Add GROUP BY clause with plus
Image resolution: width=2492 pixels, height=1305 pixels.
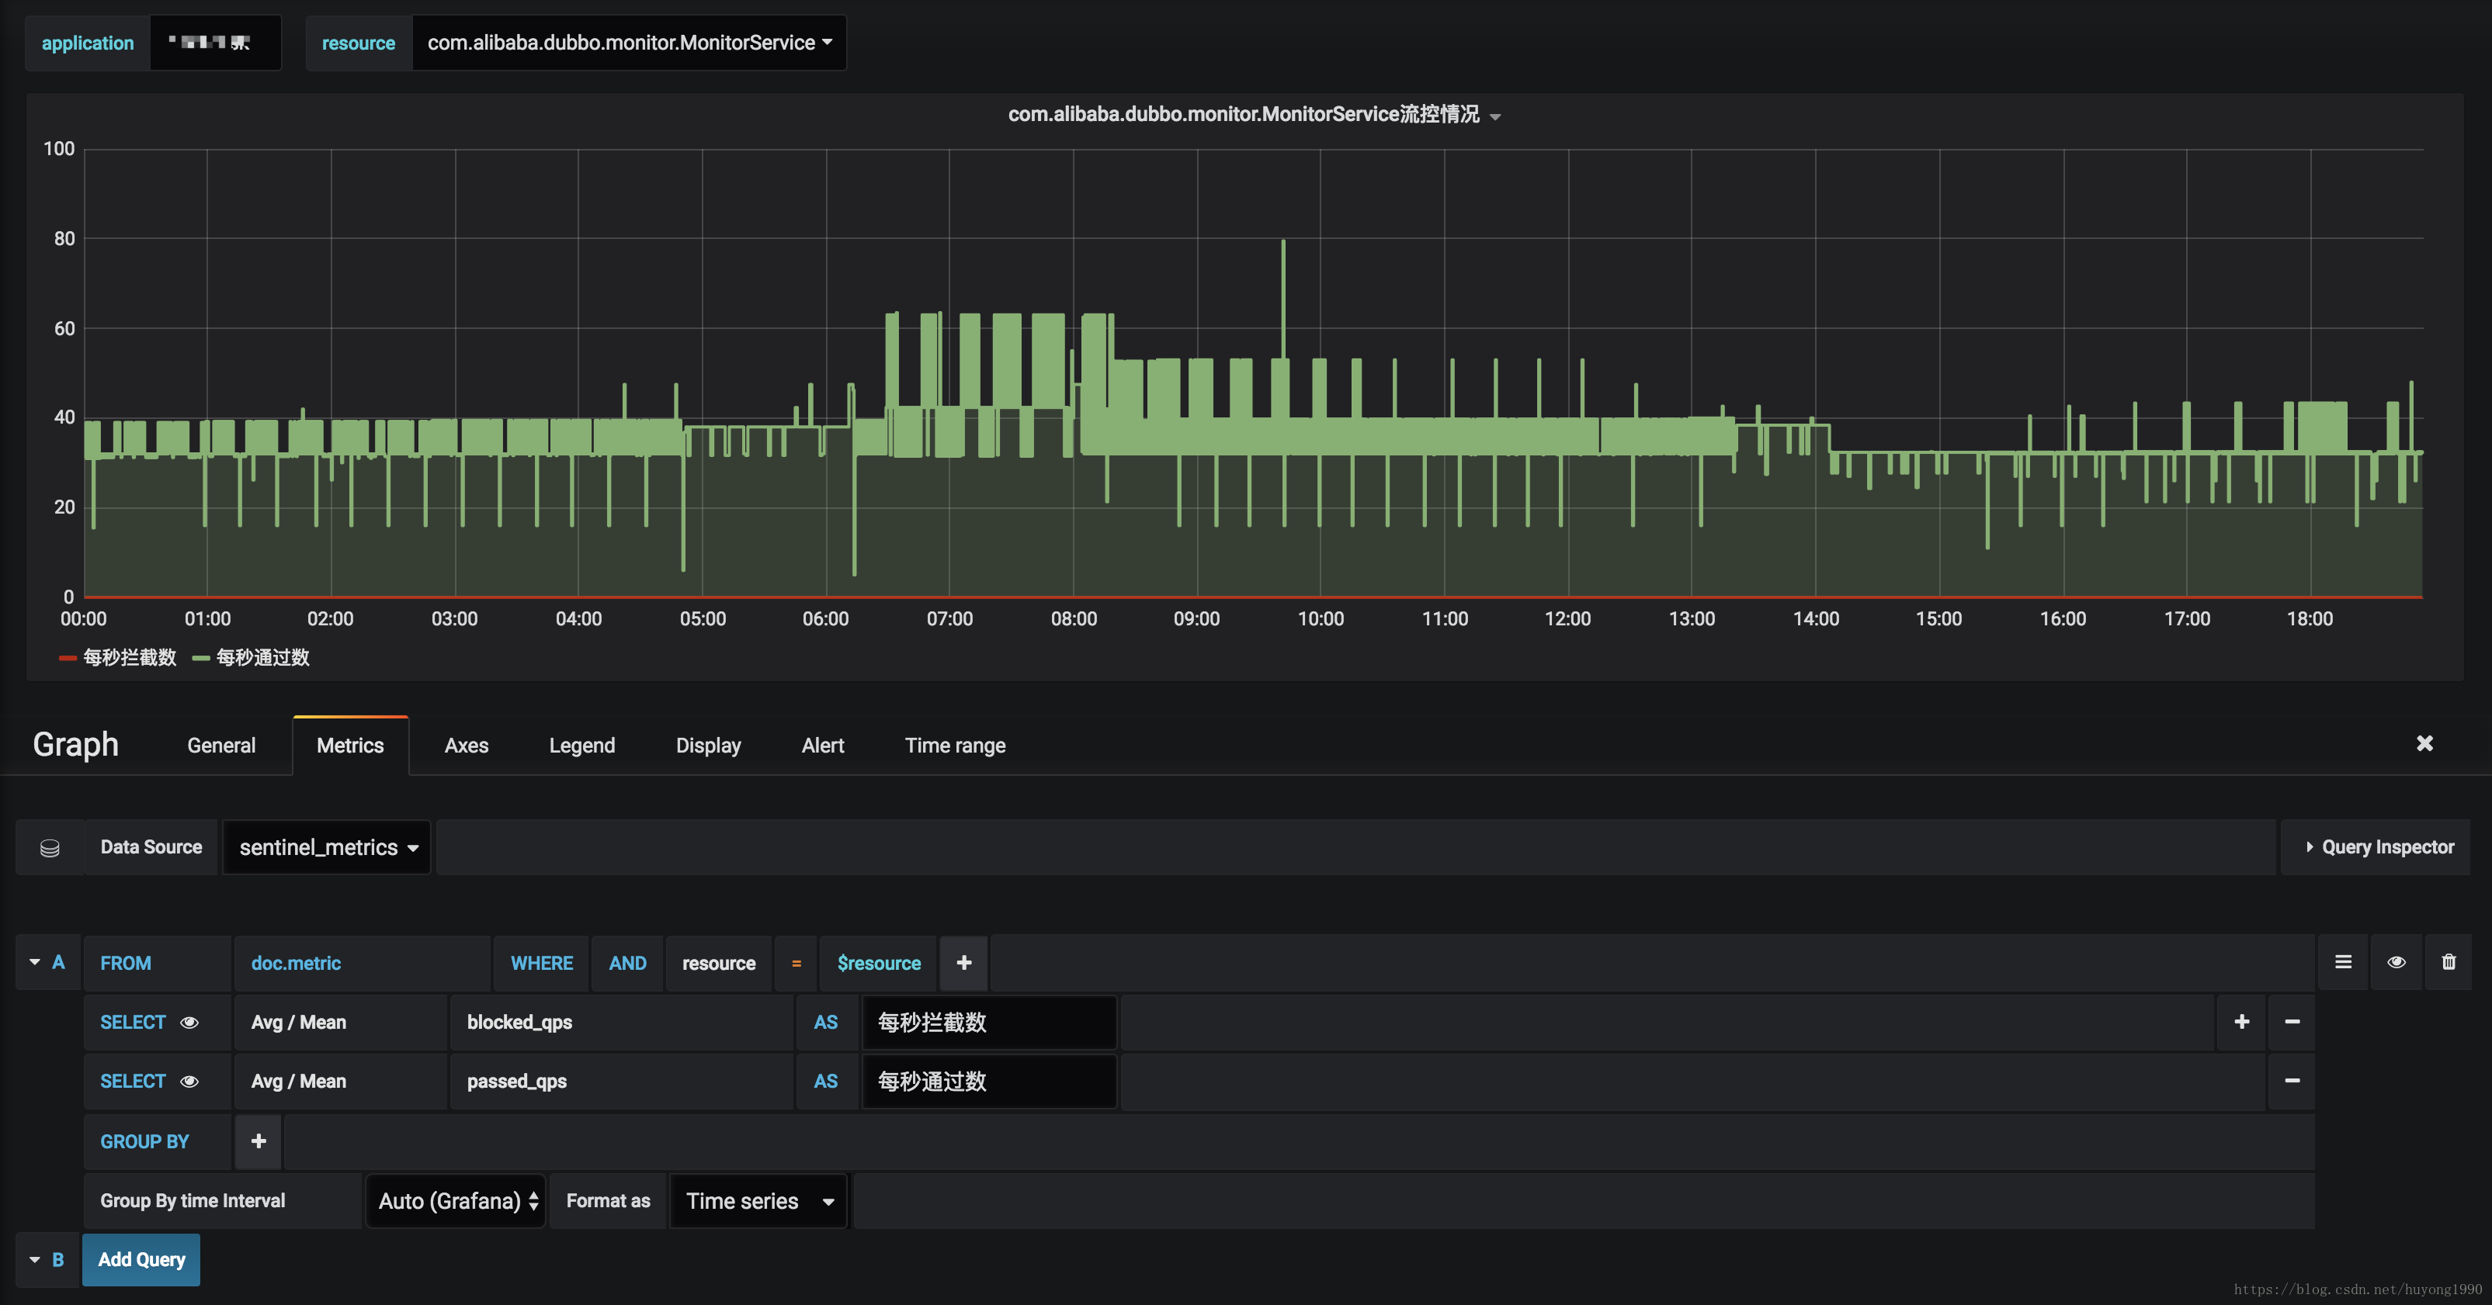[259, 1141]
